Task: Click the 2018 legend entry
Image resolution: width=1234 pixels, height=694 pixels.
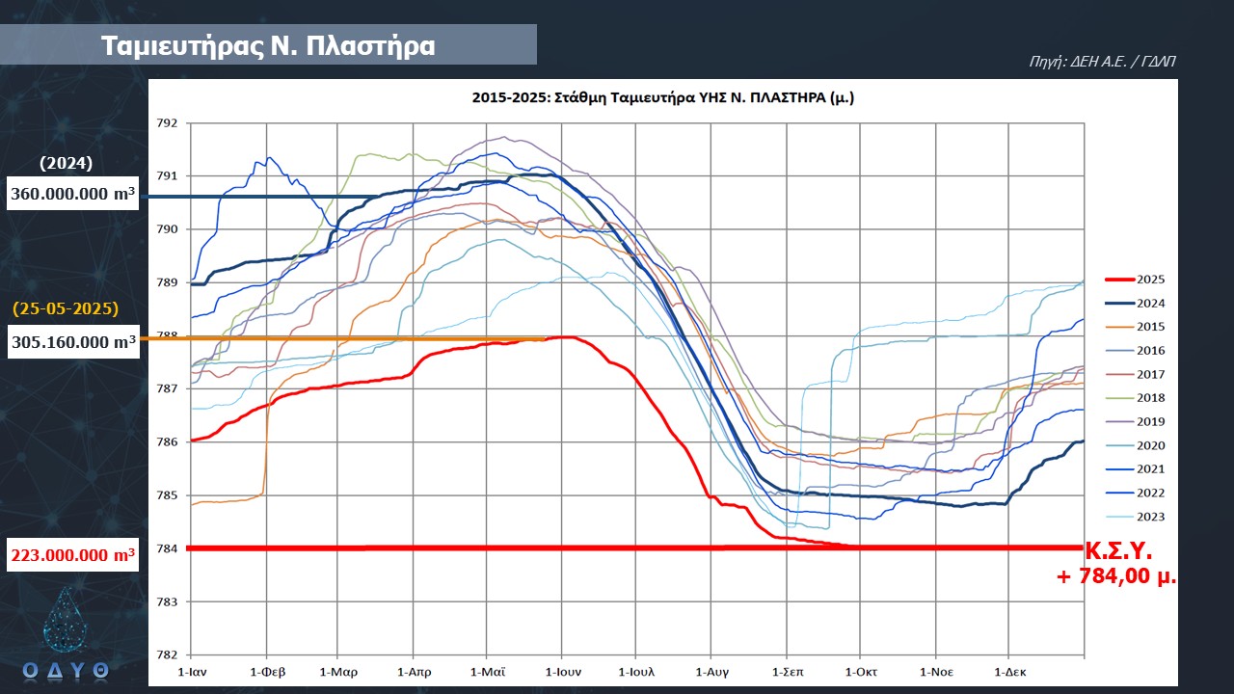Action: point(1150,398)
